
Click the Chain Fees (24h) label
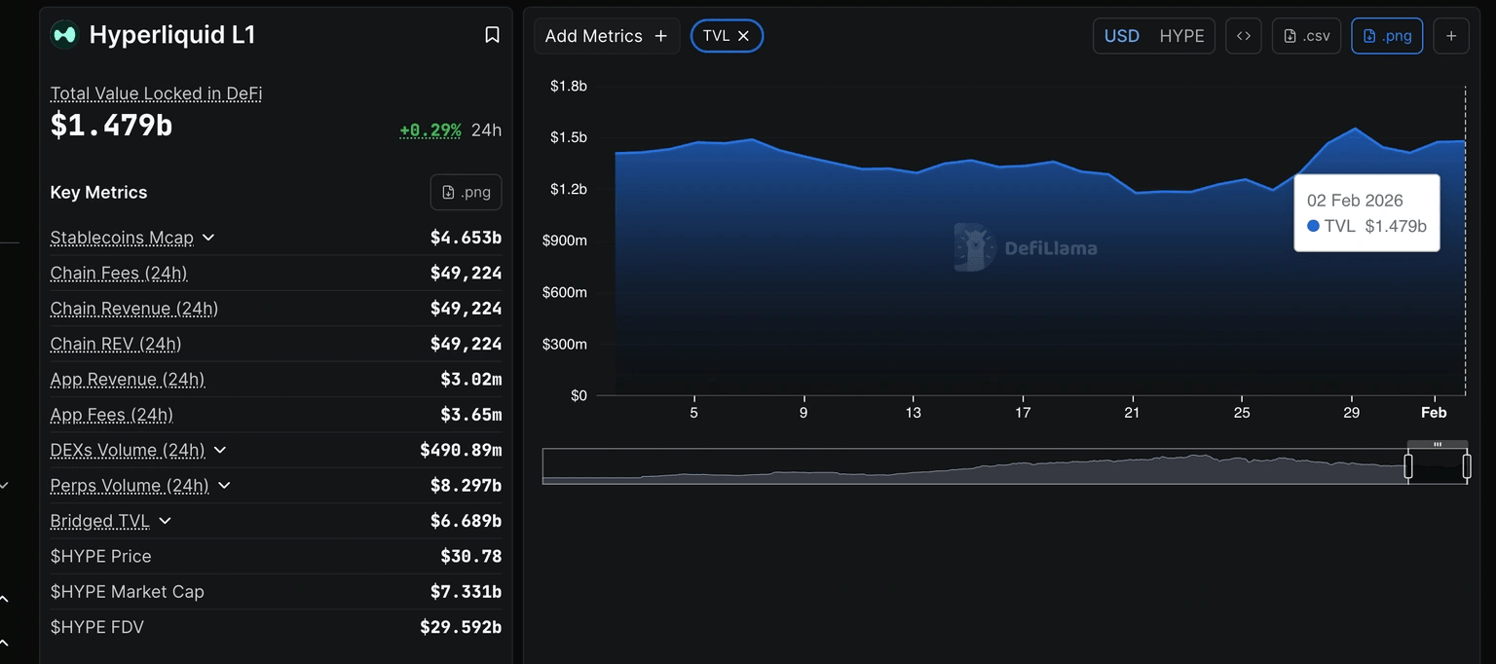coord(119,274)
